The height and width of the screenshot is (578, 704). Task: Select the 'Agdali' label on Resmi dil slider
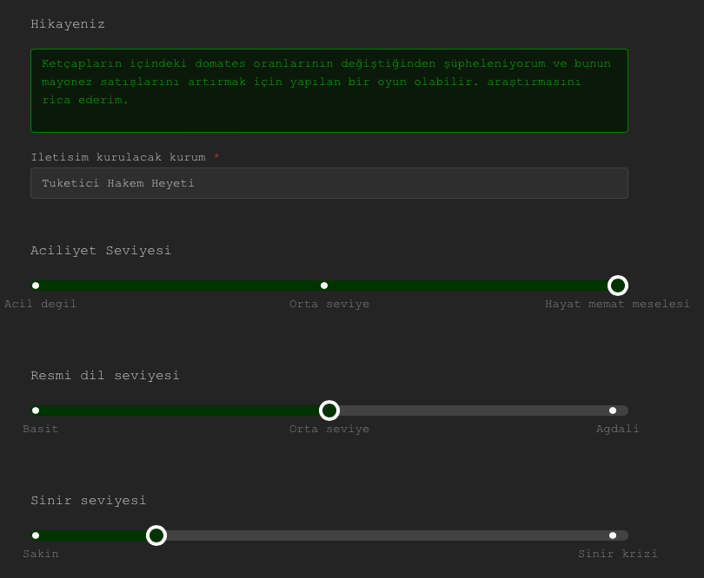point(617,429)
